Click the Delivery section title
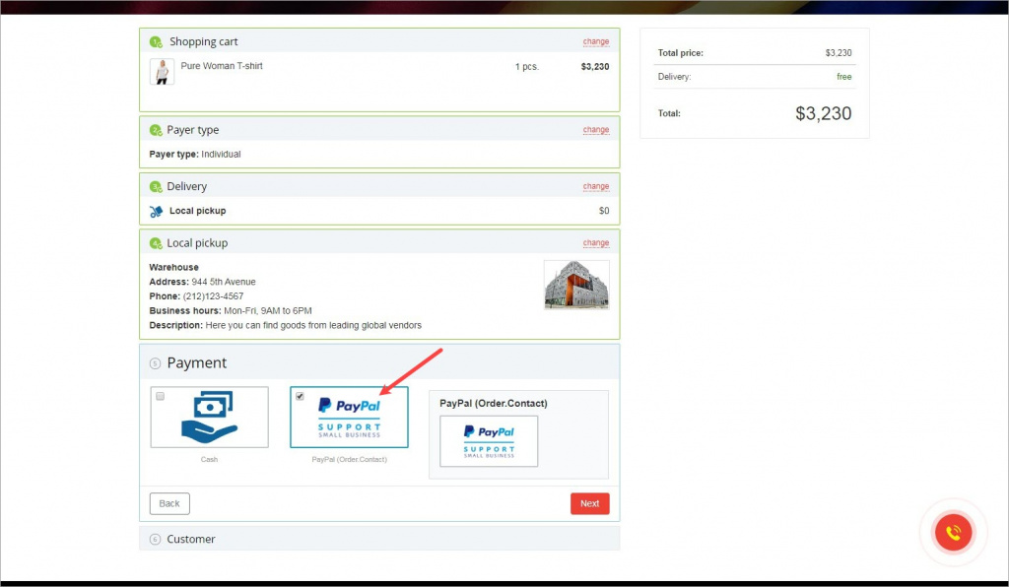1009x587 pixels. pos(187,186)
